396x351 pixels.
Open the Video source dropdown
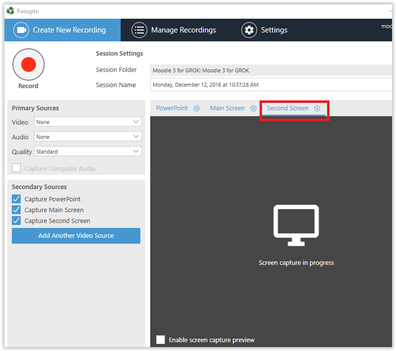(x=88, y=122)
